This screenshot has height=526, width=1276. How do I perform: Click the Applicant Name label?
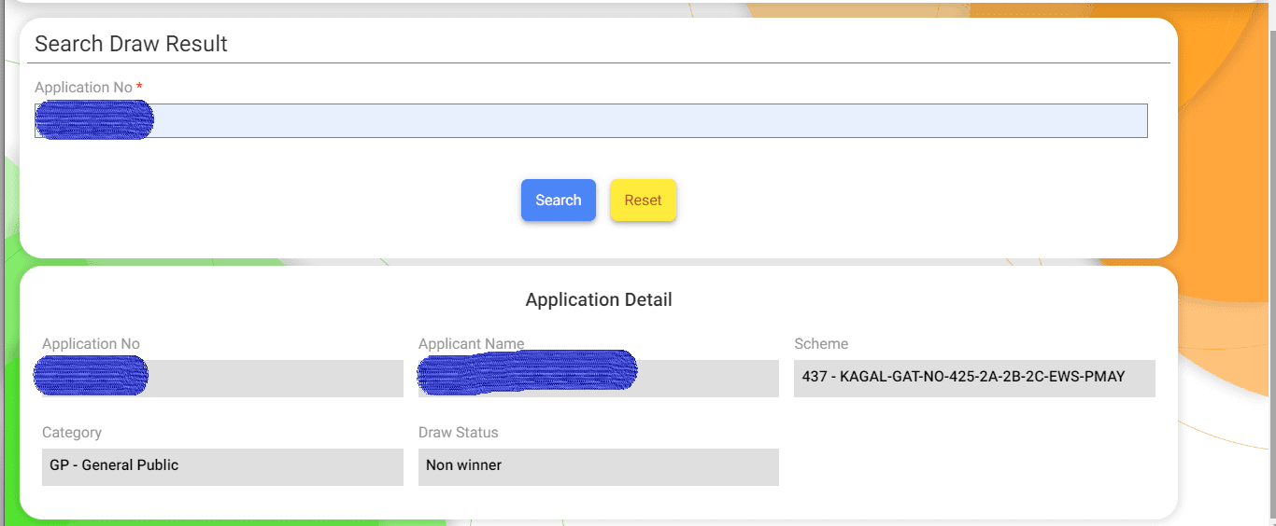[471, 344]
